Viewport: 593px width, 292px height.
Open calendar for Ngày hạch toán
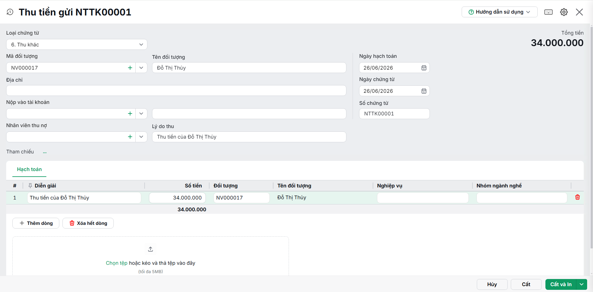pyautogui.click(x=424, y=68)
